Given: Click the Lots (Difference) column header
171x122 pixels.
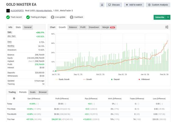Looking at the screenshot, I should tap(159, 99).
